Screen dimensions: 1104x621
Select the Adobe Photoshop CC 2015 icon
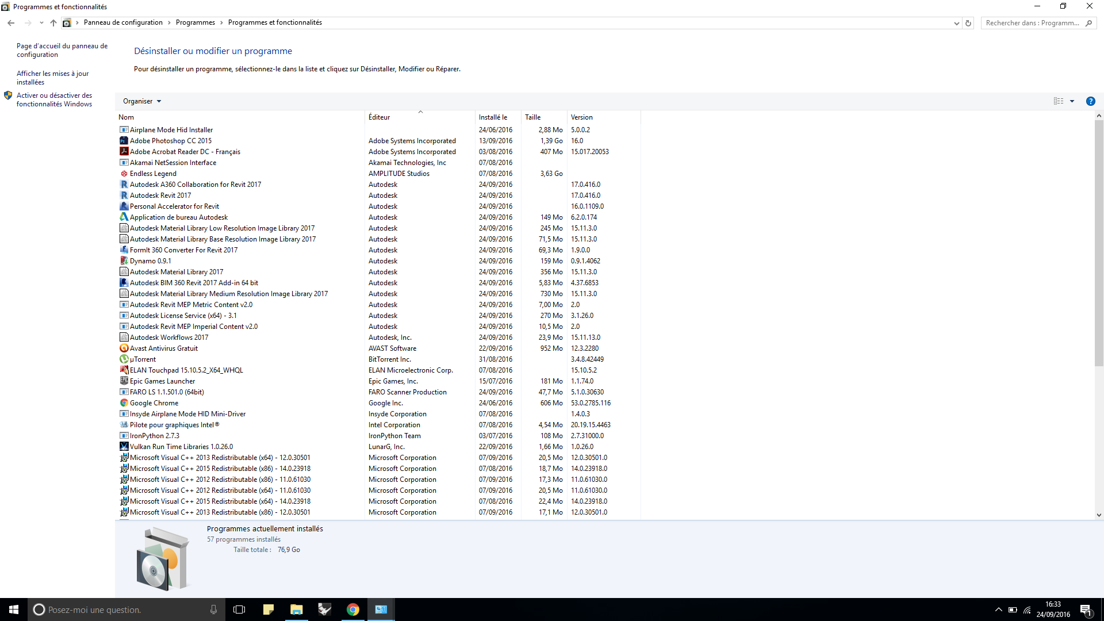(124, 141)
